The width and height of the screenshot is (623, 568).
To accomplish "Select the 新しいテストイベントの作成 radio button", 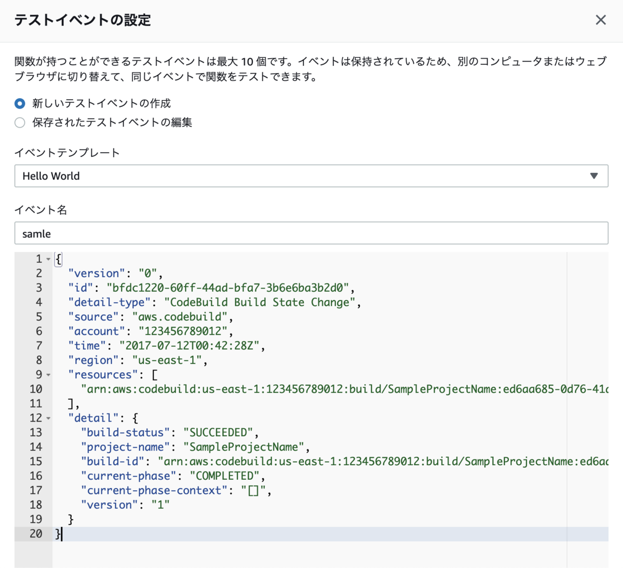I will 20,103.
